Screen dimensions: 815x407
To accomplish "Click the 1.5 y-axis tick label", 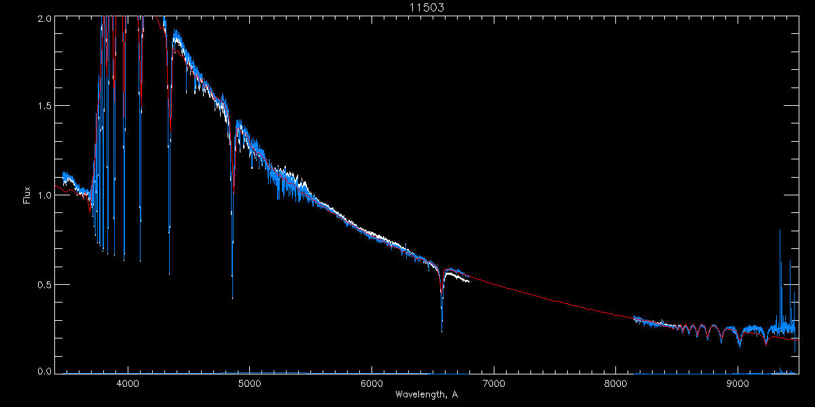I will click(44, 106).
